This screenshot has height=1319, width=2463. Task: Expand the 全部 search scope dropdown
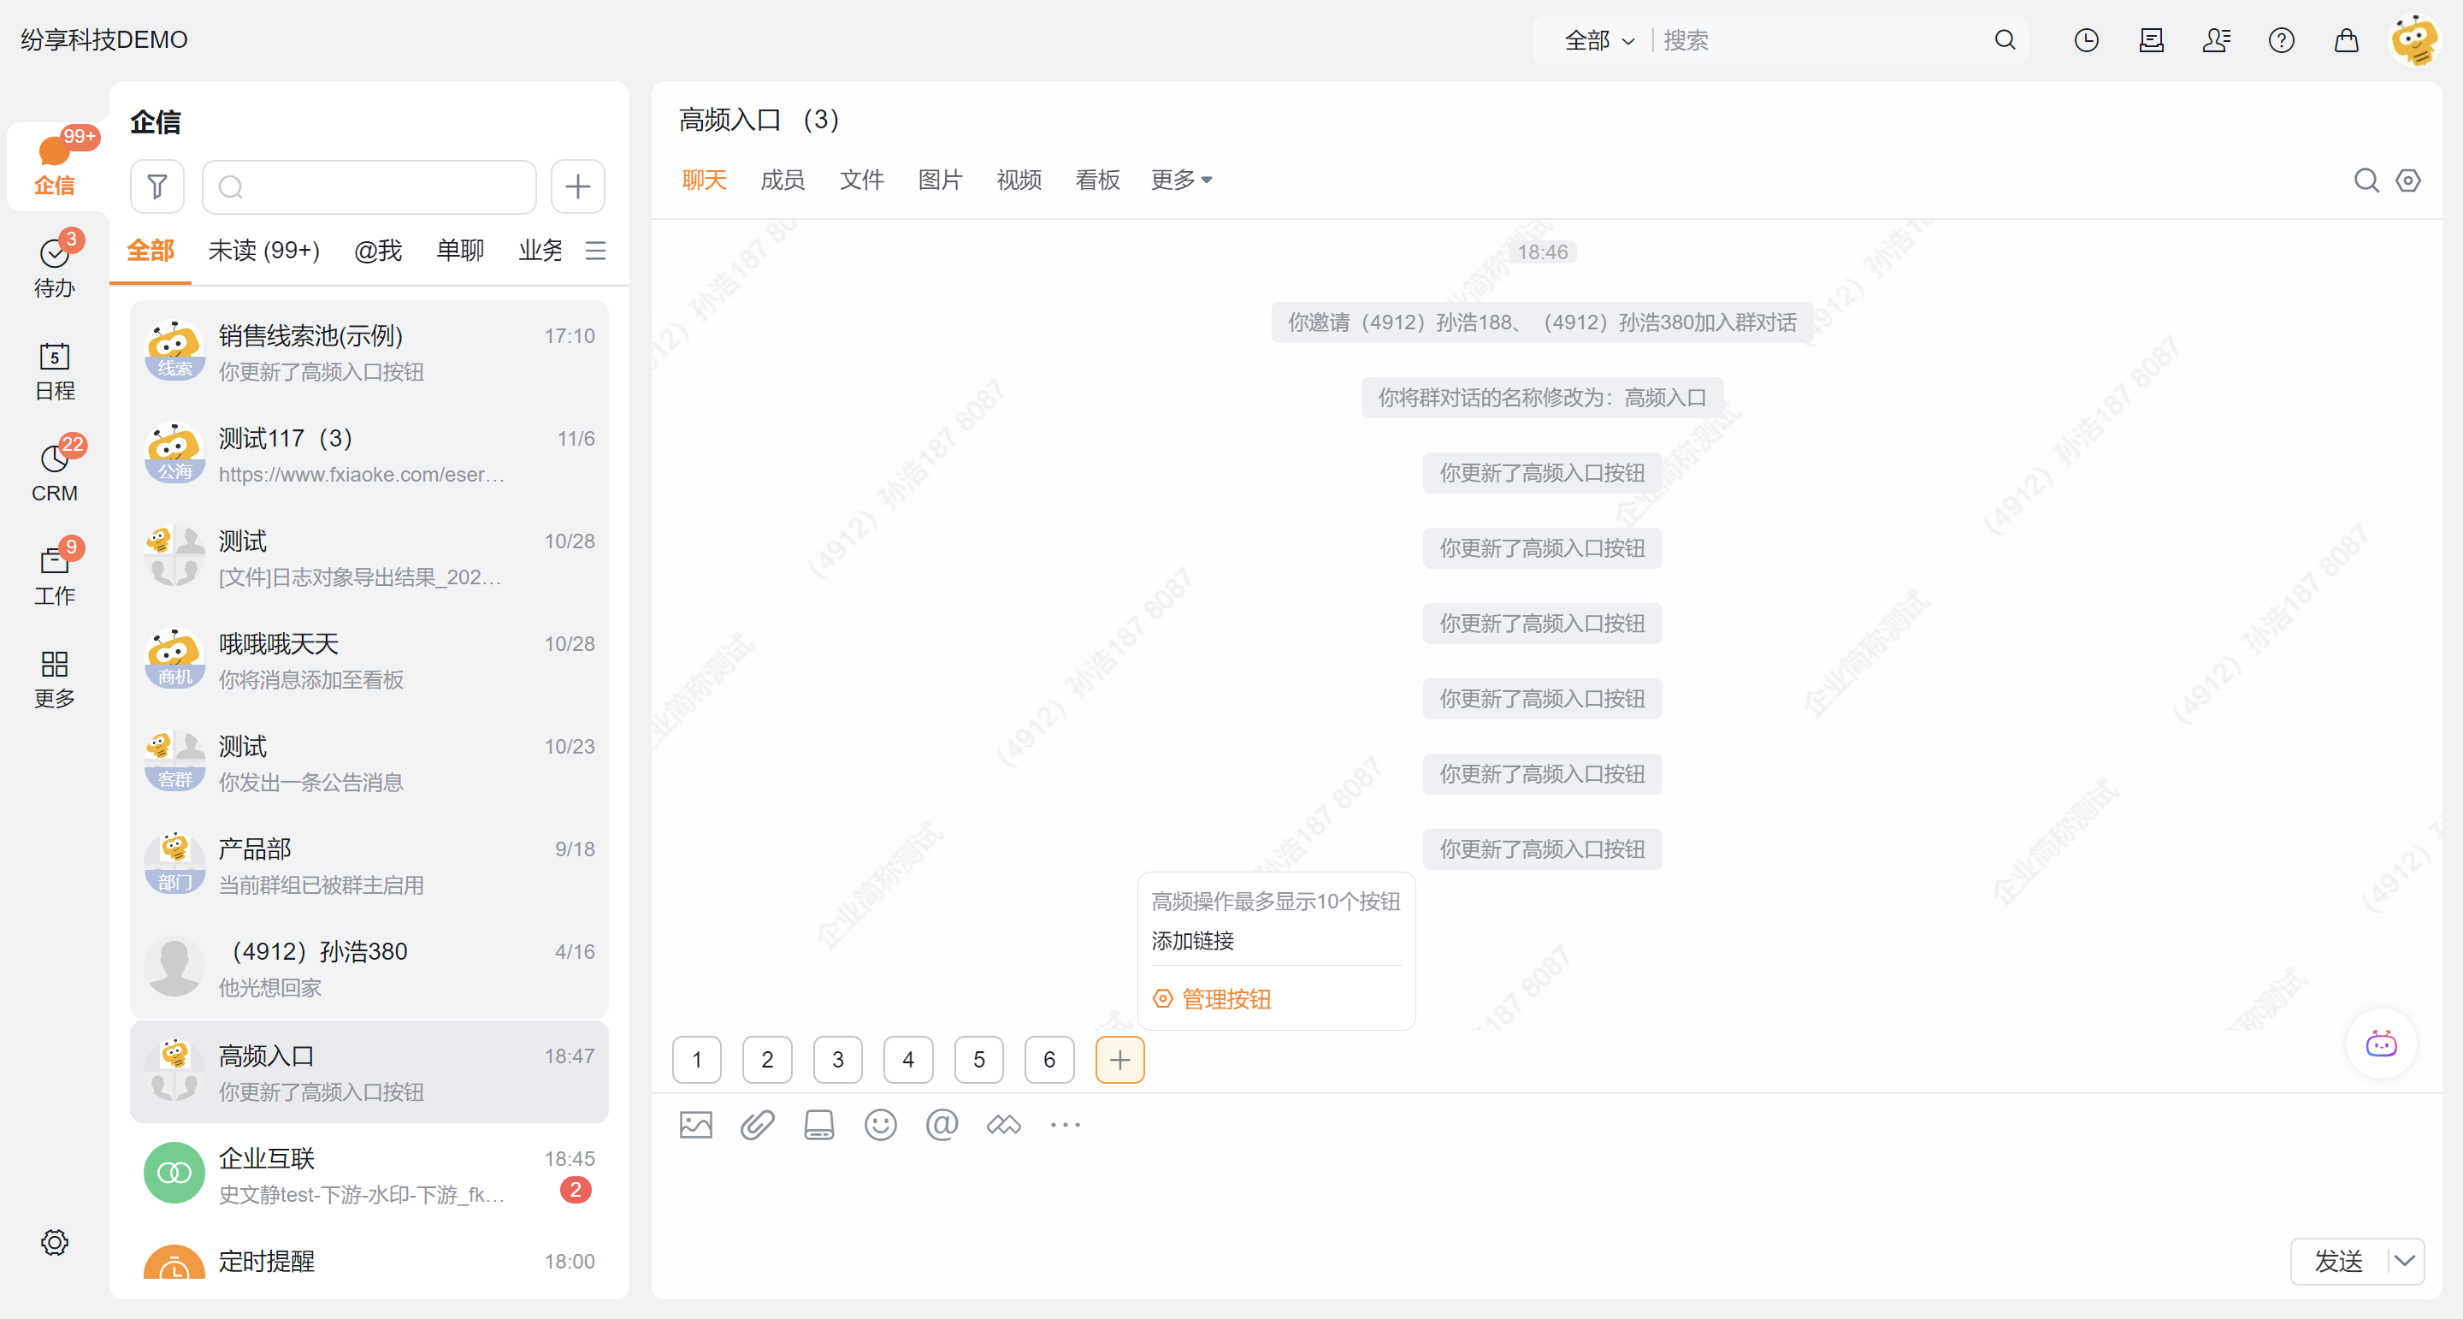(1598, 40)
